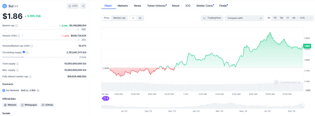Expand Volume (24h) chevron arrow
Viewport: 315px width, 116px height.
coord(22,35)
